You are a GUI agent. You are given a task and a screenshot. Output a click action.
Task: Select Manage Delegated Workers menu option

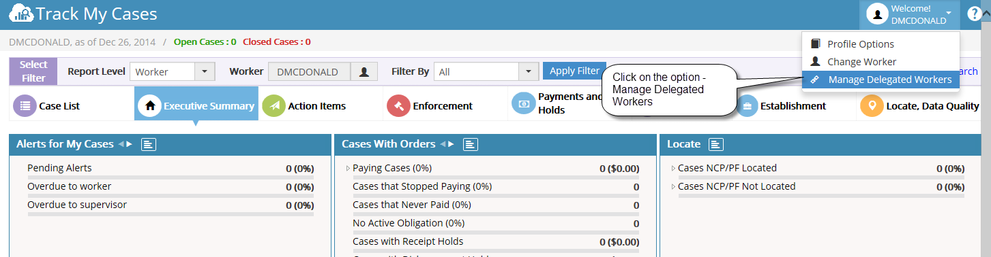tap(881, 80)
